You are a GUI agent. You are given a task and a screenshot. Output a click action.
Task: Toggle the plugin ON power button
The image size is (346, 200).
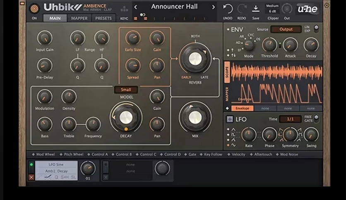34,9
